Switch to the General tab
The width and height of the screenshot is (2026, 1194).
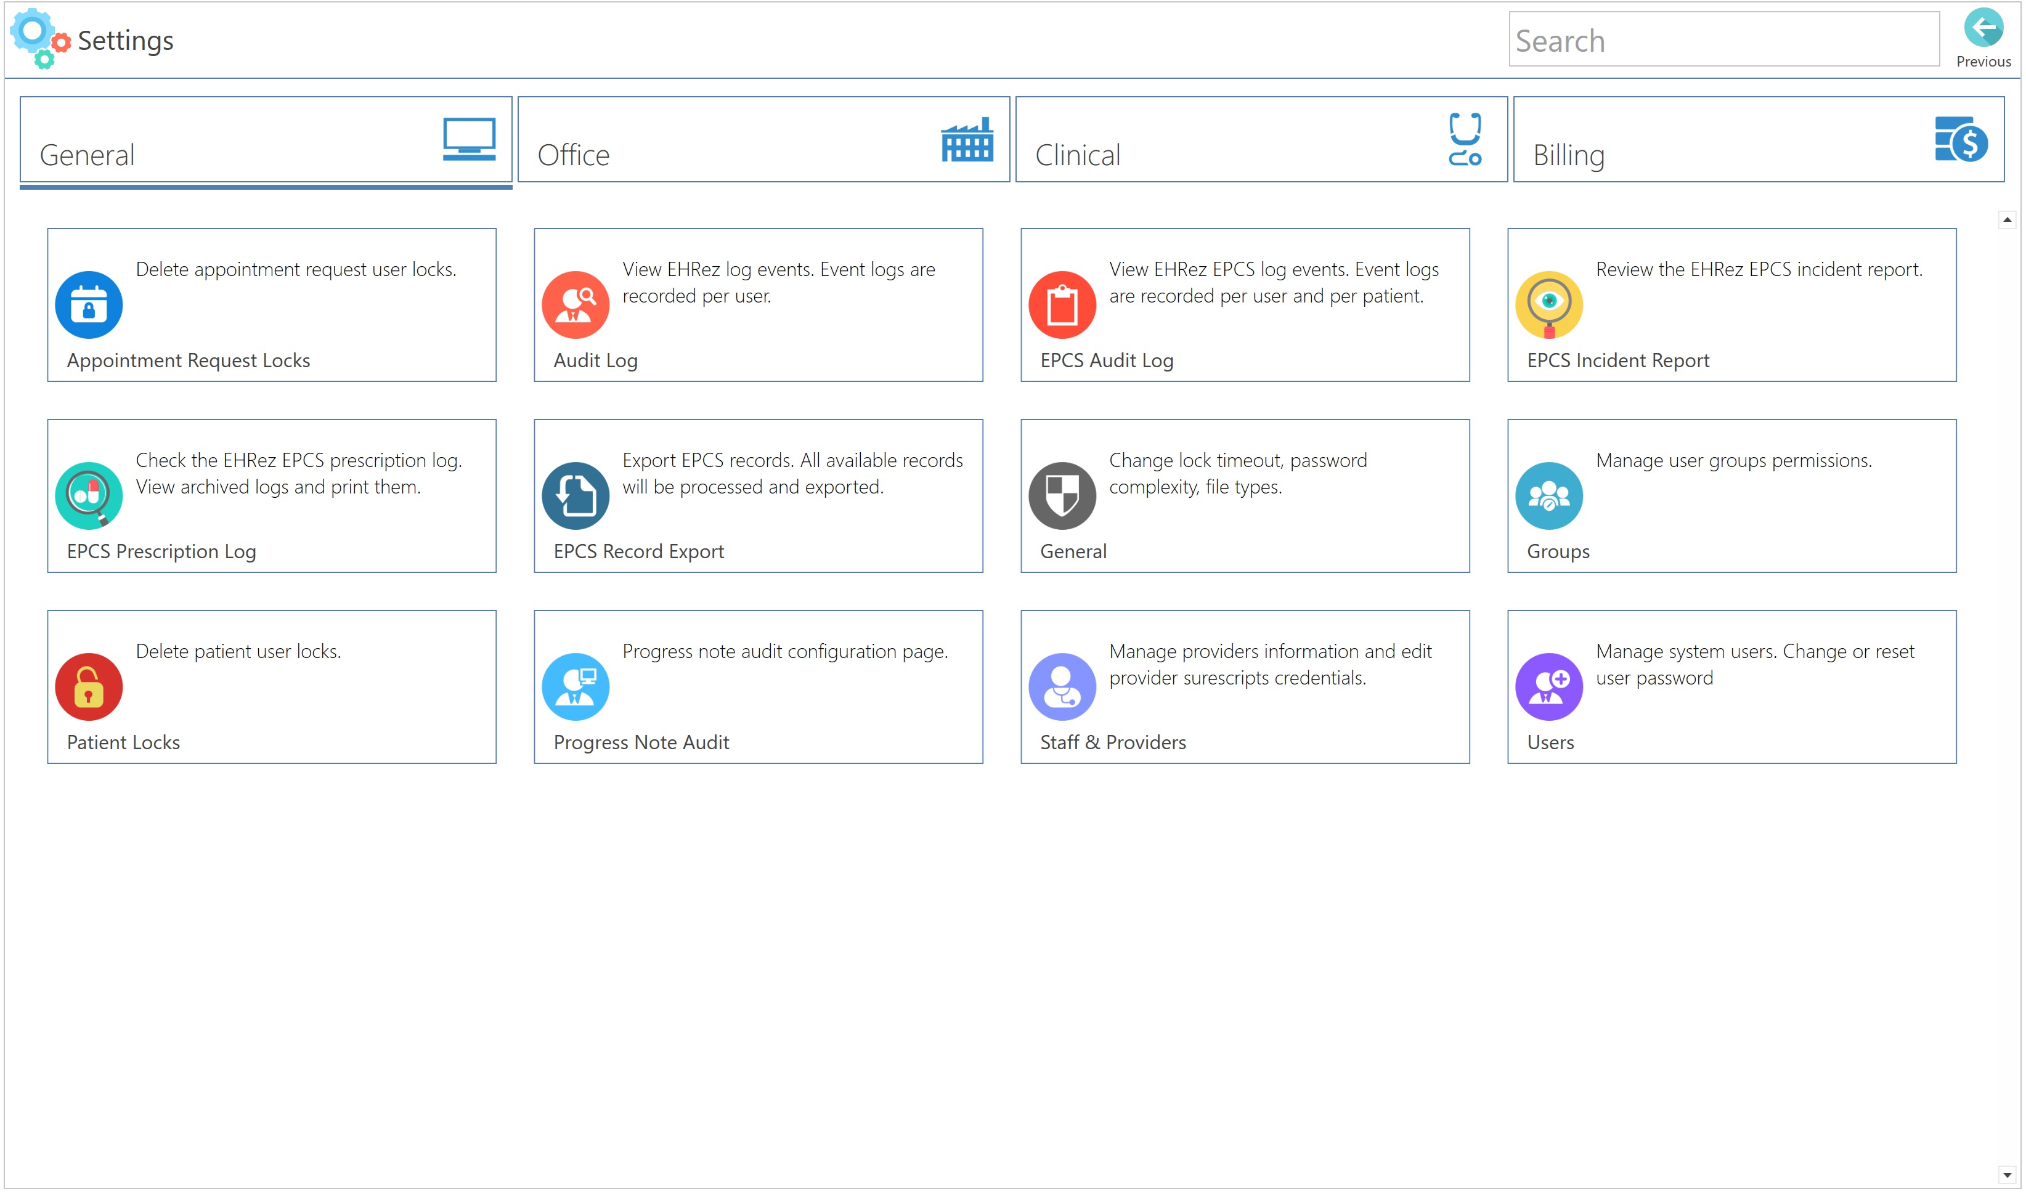coord(266,140)
